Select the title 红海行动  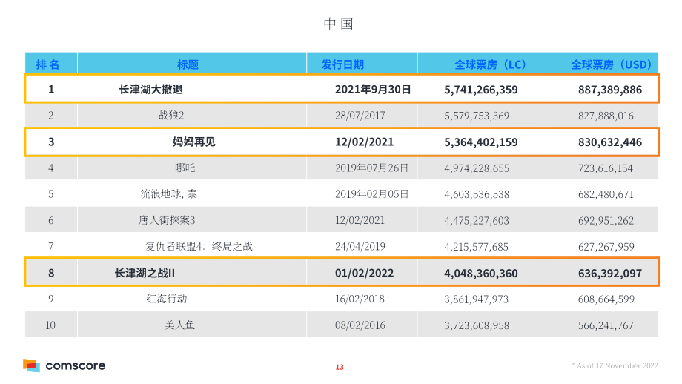(x=167, y=299)
